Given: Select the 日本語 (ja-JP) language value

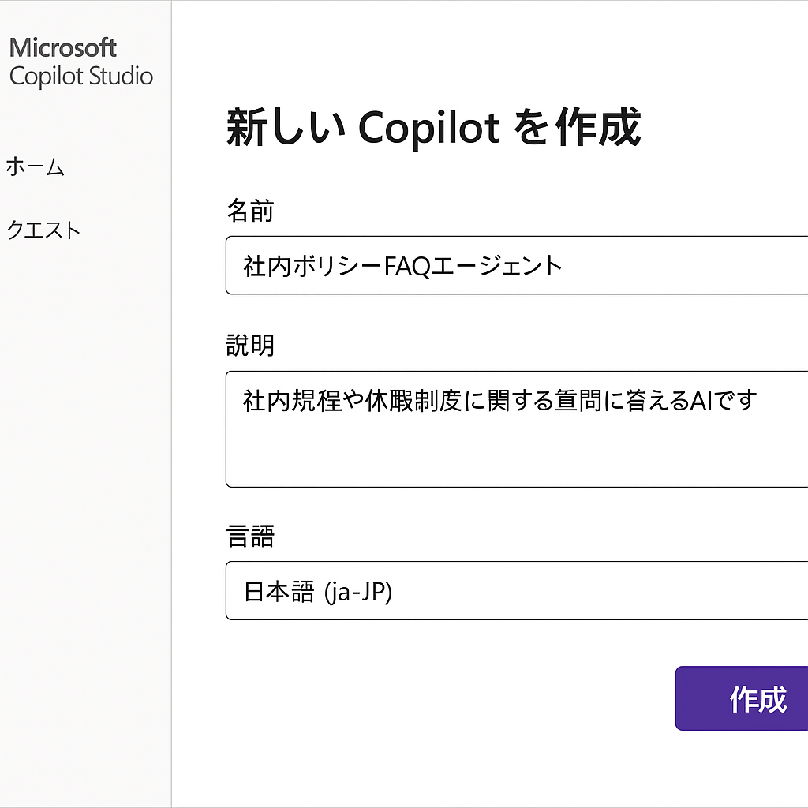Looking at the screenshot, I should 318,592.
